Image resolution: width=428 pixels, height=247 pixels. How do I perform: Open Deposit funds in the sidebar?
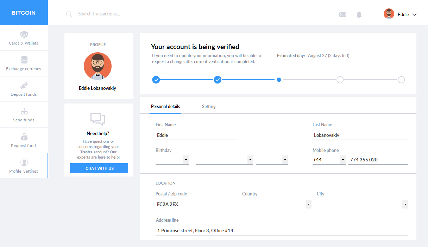click(24, 89)
